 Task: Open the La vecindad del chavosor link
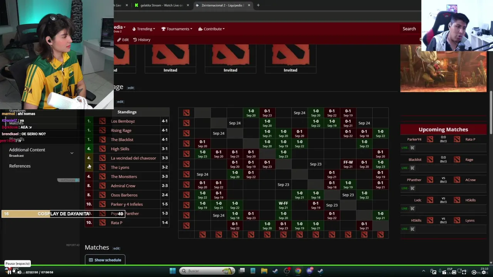pos(133,158)
